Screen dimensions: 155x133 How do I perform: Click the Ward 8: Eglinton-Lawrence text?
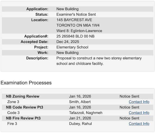[79, 31]
